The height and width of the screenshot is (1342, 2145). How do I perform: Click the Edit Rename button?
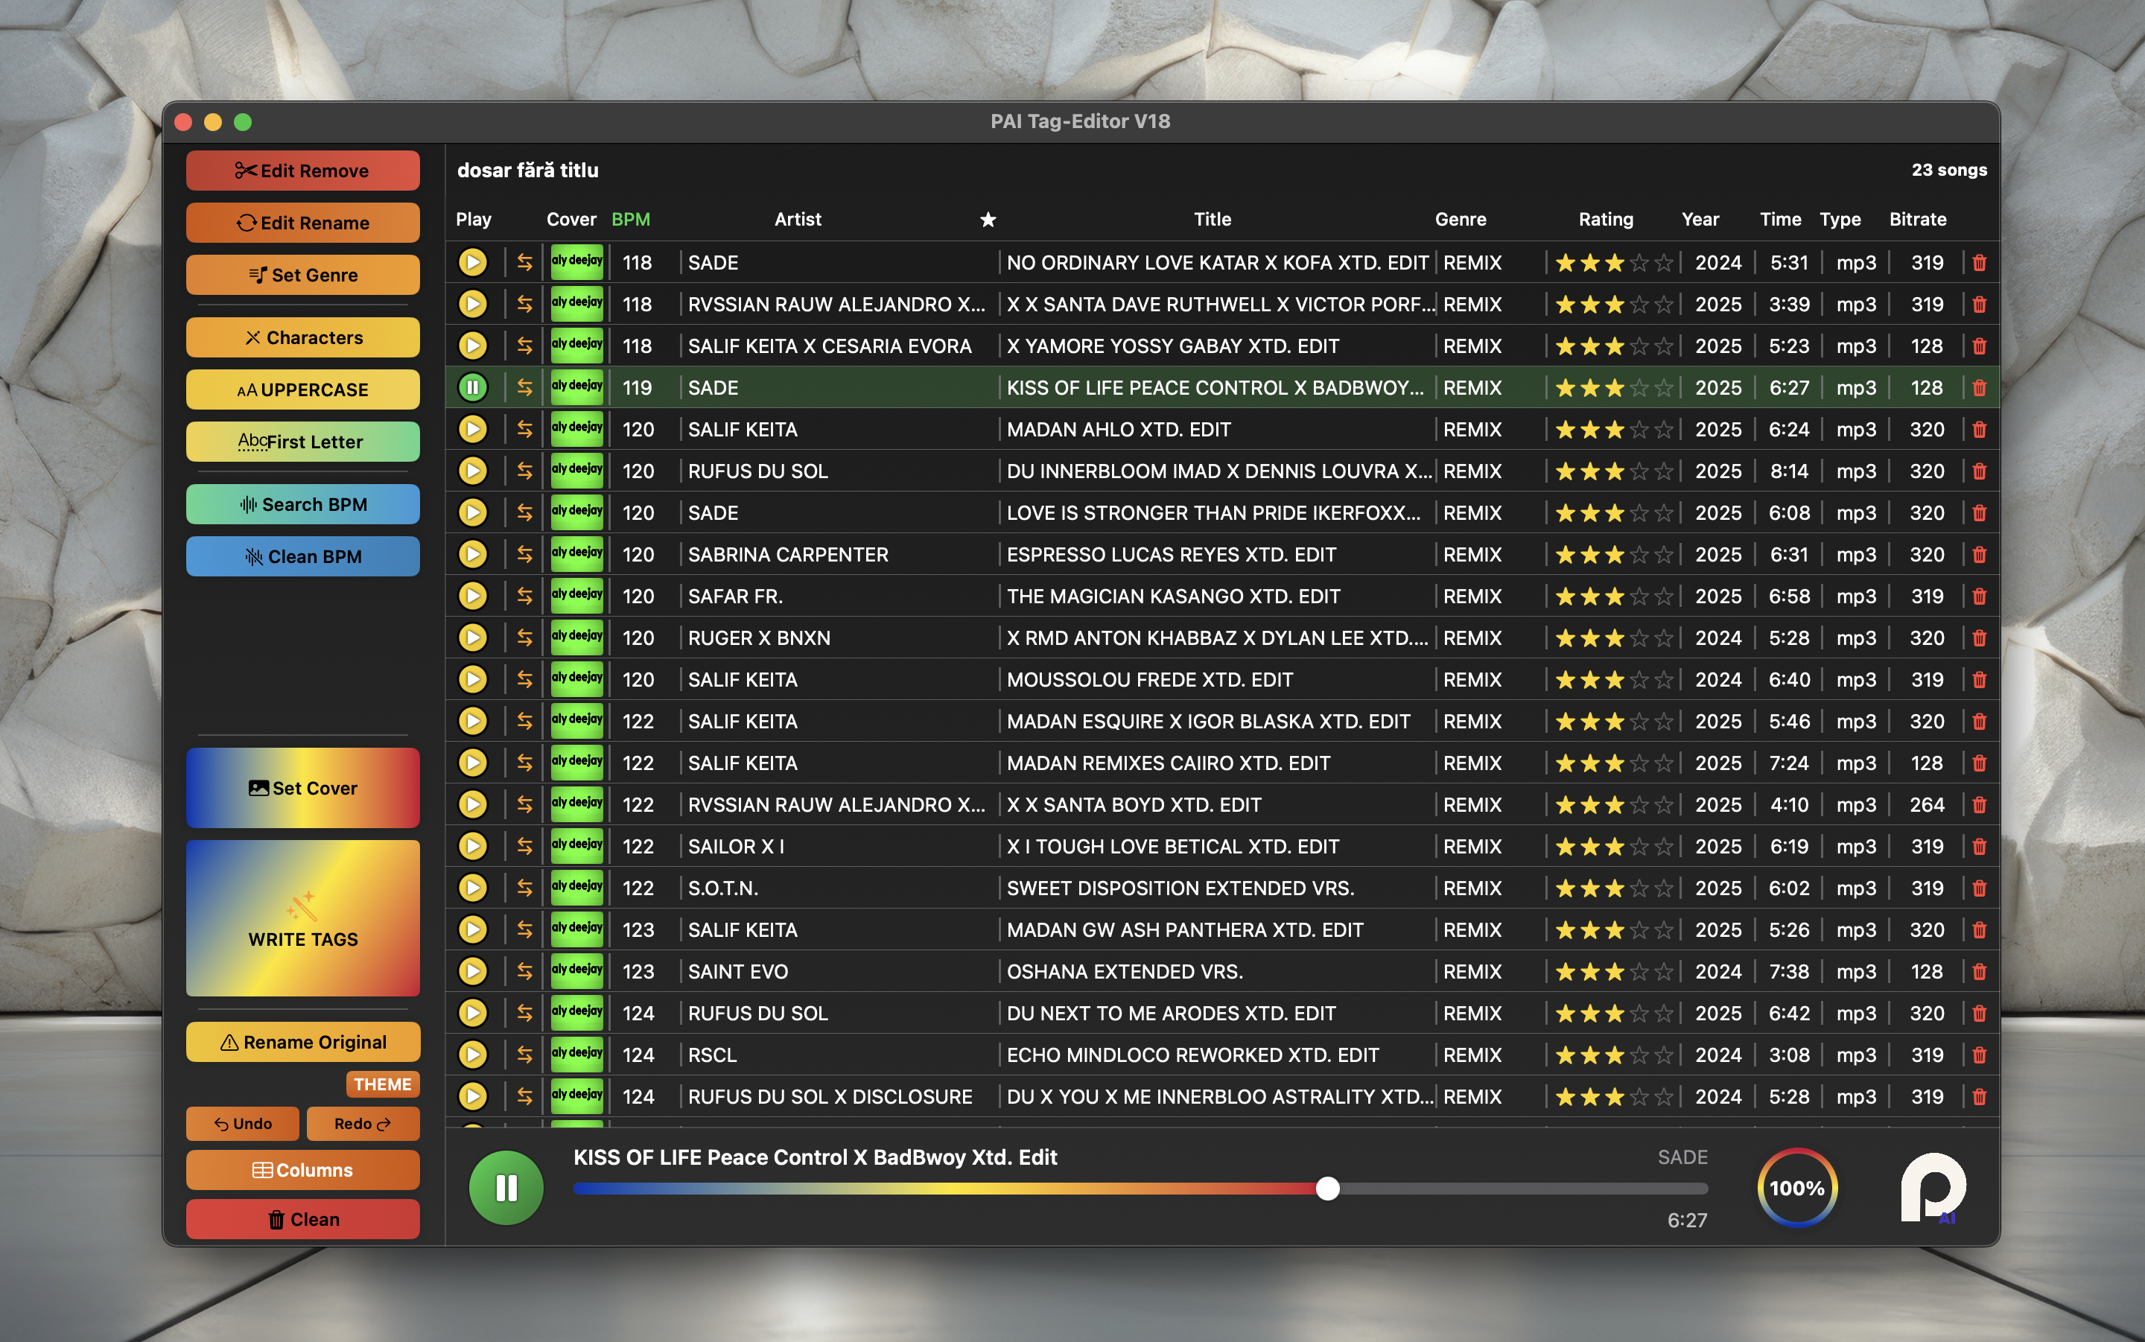pos(302,223)
